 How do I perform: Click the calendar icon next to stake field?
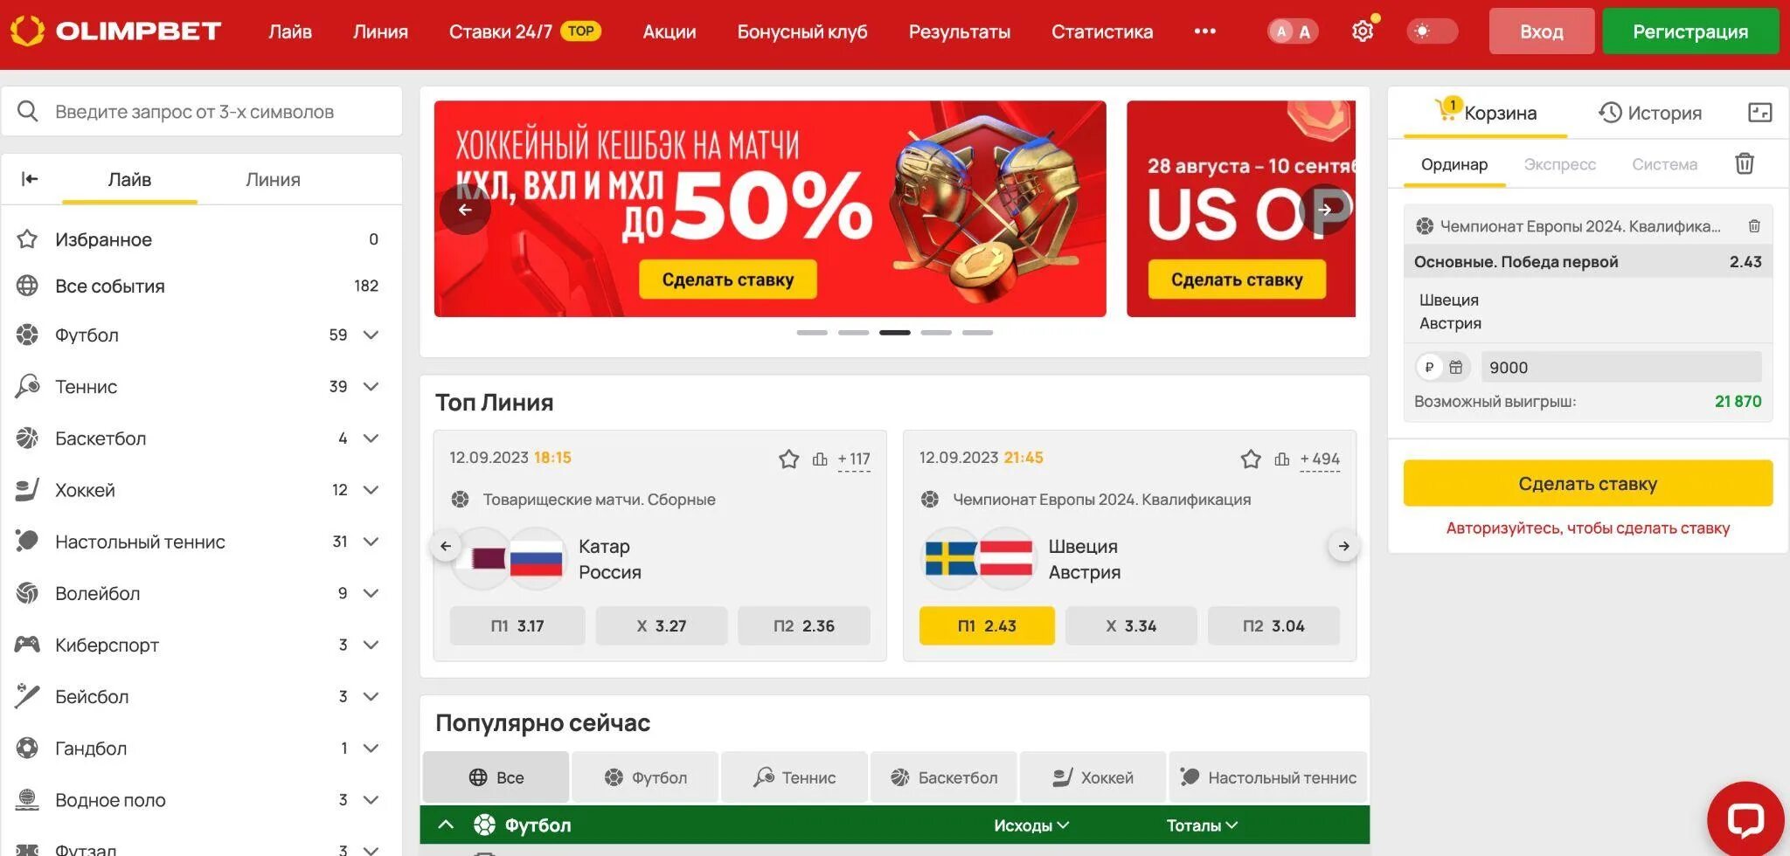(x=1455, y=367)
